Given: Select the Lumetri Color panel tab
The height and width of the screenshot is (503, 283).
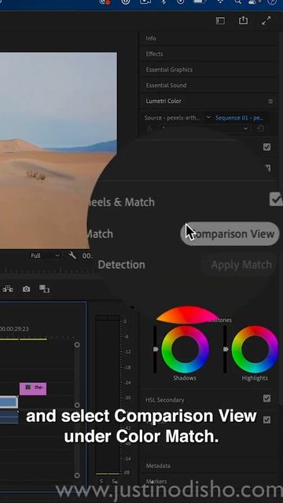Looking at the screenshot, I should 164,101.
